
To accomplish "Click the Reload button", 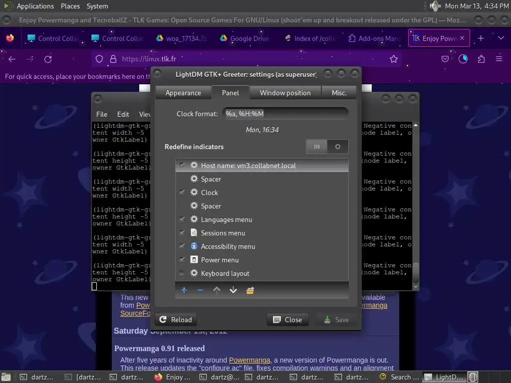I will coord(176,320).
